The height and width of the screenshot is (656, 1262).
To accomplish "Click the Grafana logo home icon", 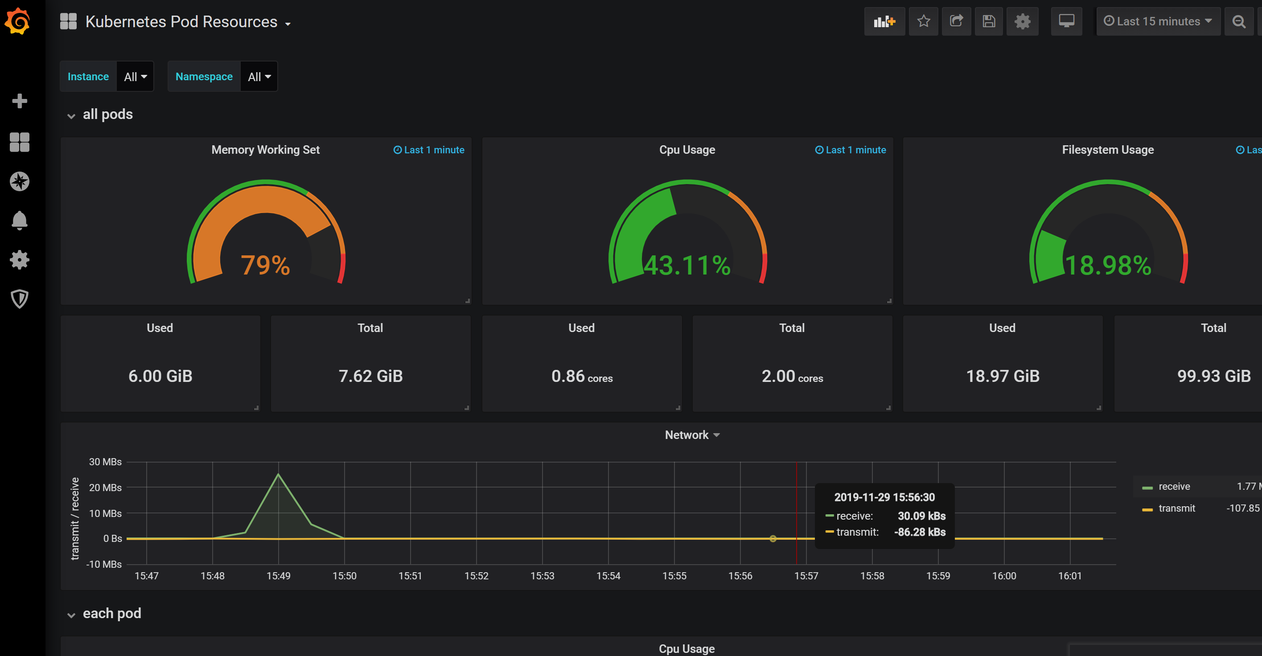I will [x=18, y=21].
